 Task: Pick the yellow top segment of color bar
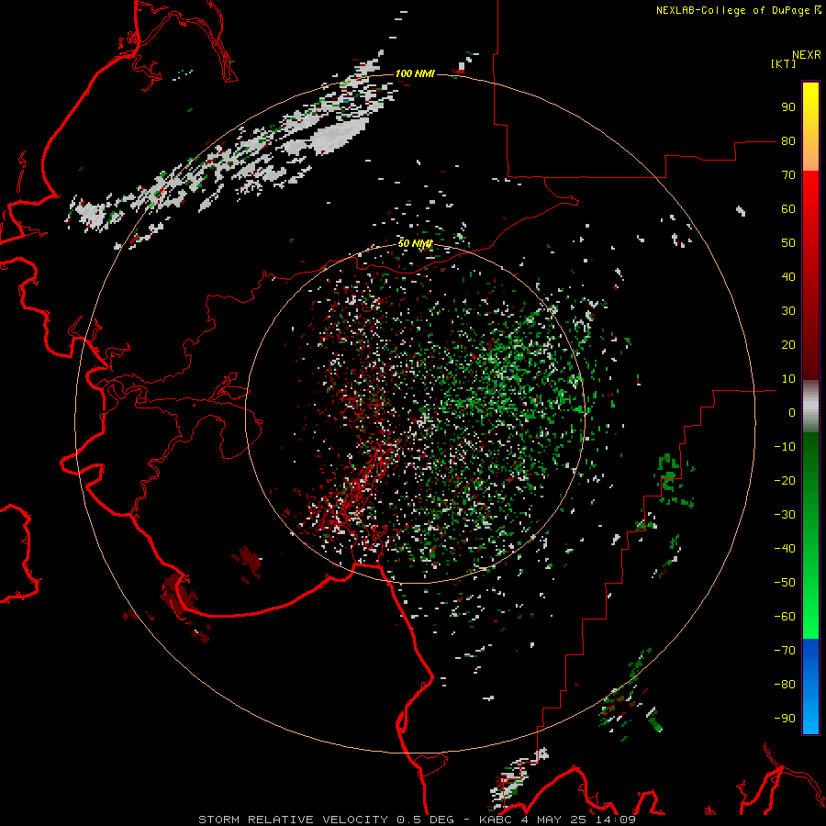(810, 127)
